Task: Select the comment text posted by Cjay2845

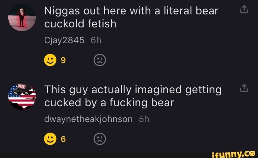Action: 131,17
